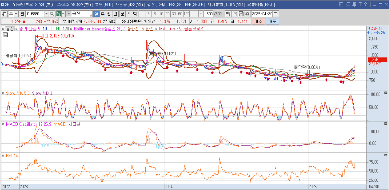Screen dimensions: 389x190
Task: Click the 최우선 label in quote bar
Action: [149, 22]
